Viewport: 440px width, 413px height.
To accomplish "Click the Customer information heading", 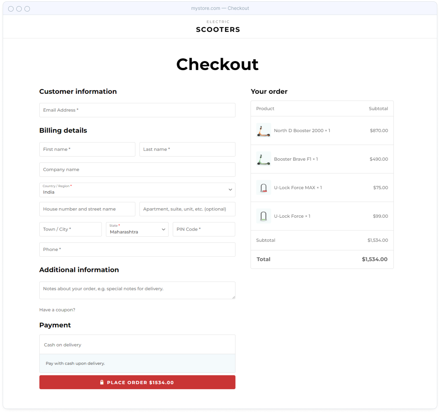I will click(78, 91).
